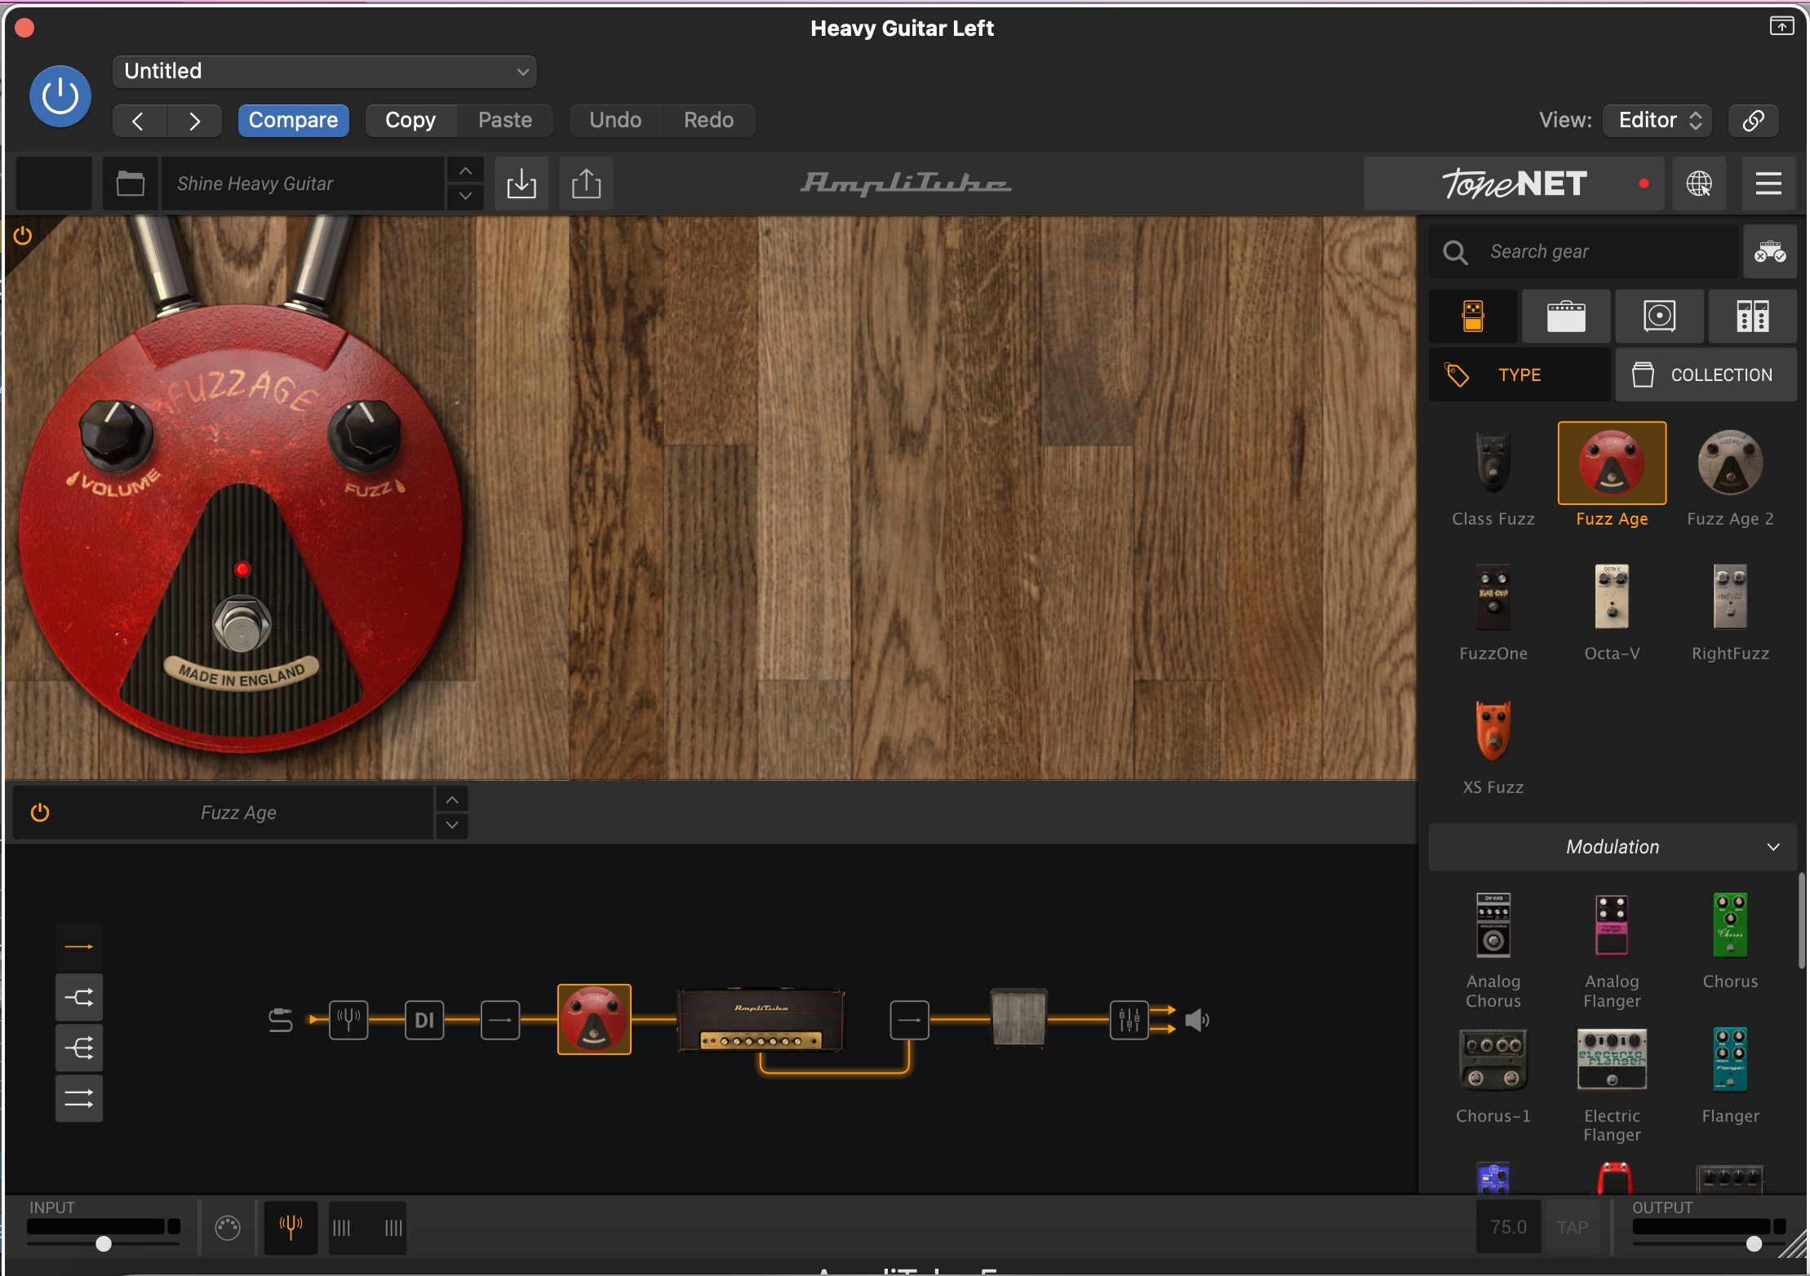
Task: Click the Paste button
Action: (x=505, y=120)
